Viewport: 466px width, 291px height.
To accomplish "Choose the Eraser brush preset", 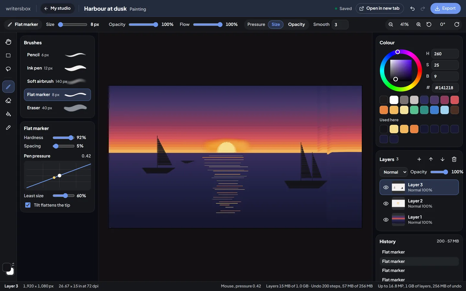I will (x=57, y=108).
